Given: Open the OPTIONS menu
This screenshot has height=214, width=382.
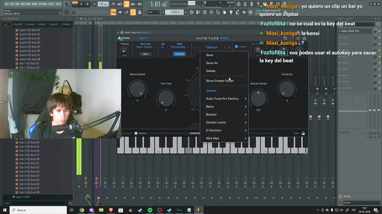Looking at the screenshot, I should point(43,4).
